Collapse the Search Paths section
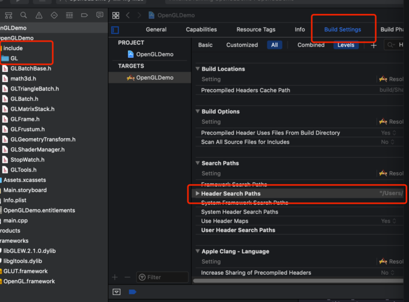Viewport: 409px width, 302px height. [x=198, y=163]
